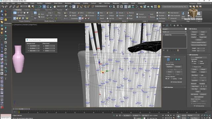Activate the Select and Move tool

44,7
